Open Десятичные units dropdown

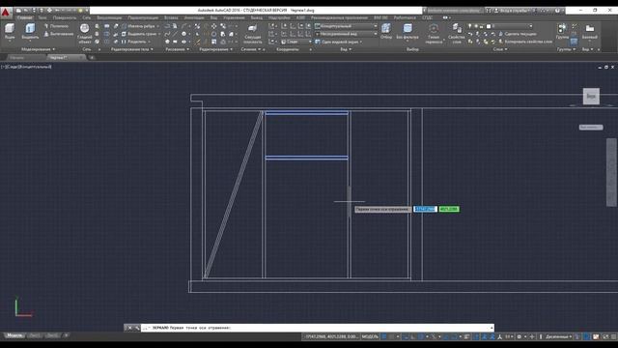point(558,337)
